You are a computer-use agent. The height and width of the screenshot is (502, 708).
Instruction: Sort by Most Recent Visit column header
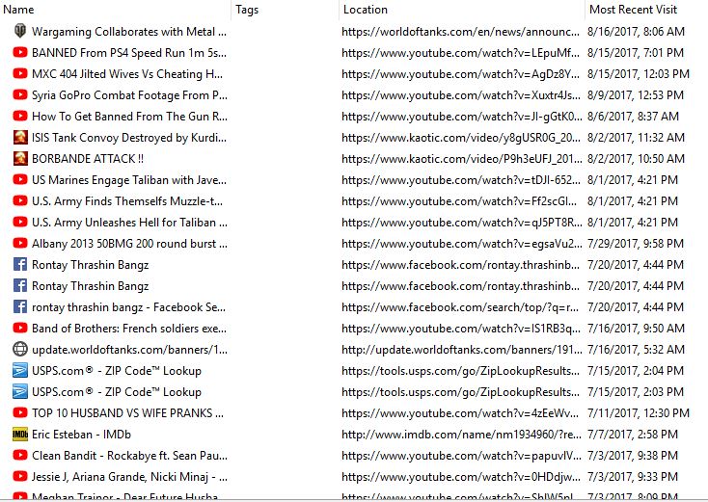pos(633,10)
